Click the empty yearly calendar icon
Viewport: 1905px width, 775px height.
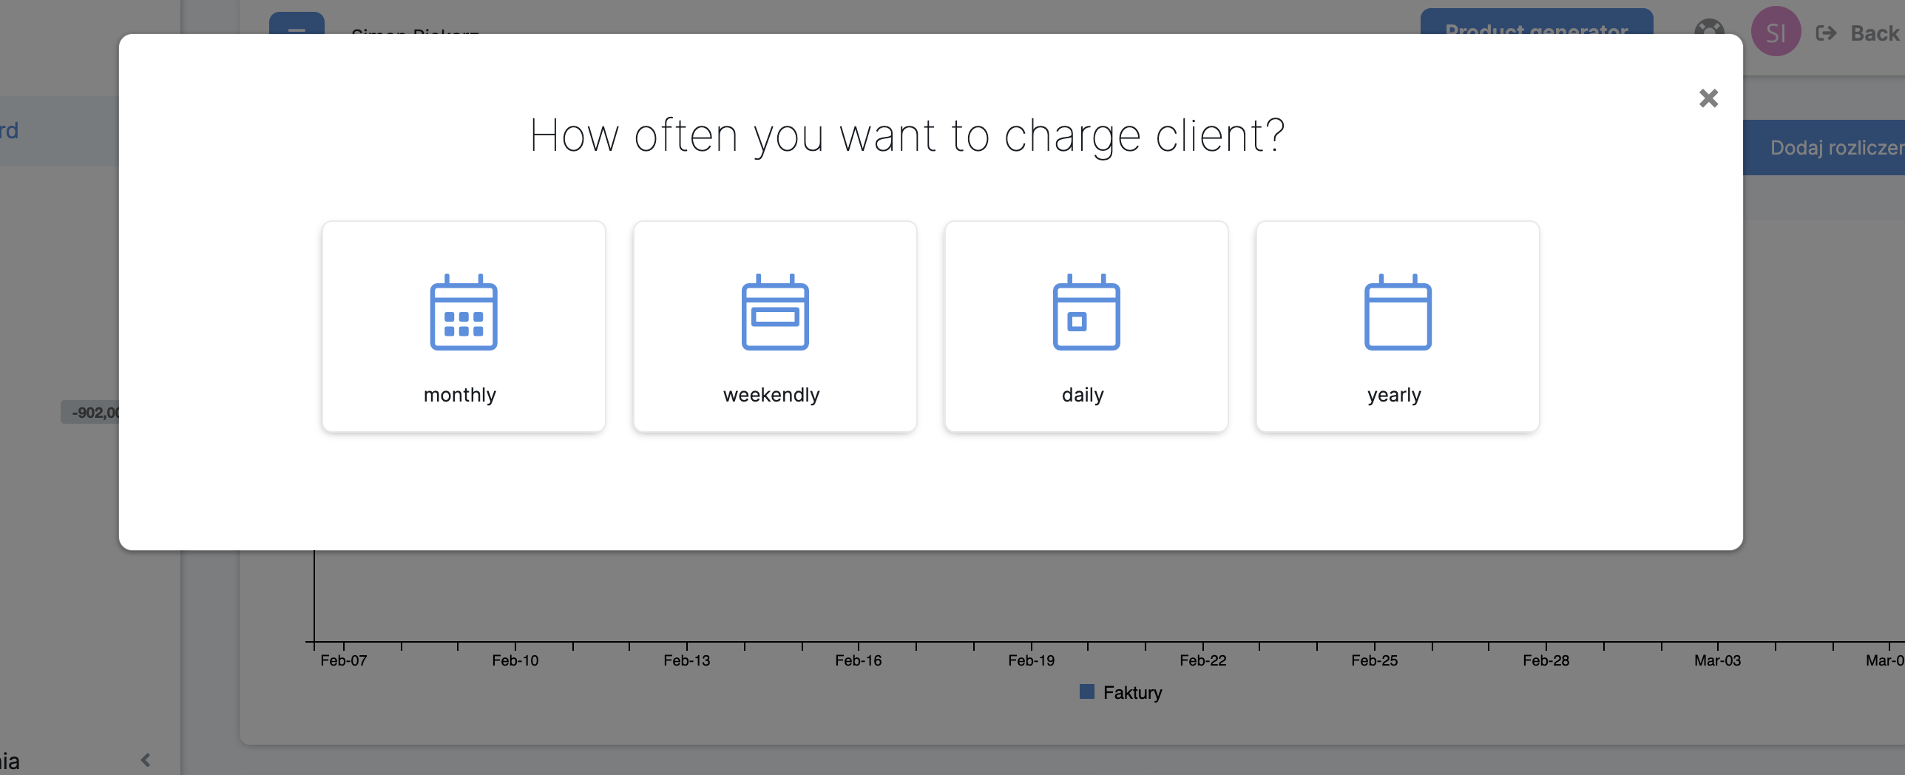pos(1398,312)
